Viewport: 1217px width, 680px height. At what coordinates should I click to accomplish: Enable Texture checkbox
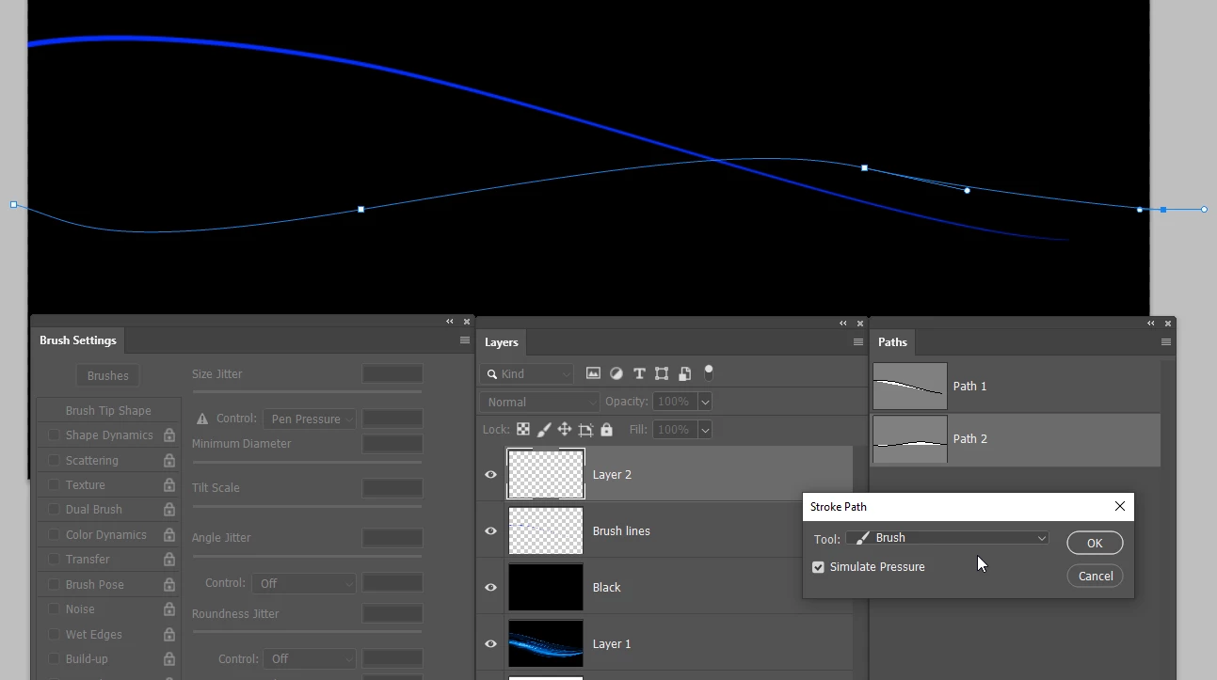coord(54,485)
